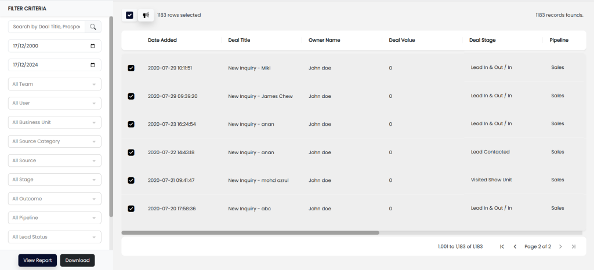Click the Download button

[77, 260]
